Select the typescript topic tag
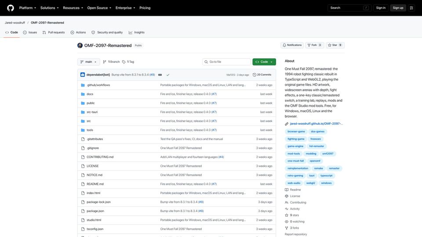The image size is (422, 237). [x=326, y=176]
